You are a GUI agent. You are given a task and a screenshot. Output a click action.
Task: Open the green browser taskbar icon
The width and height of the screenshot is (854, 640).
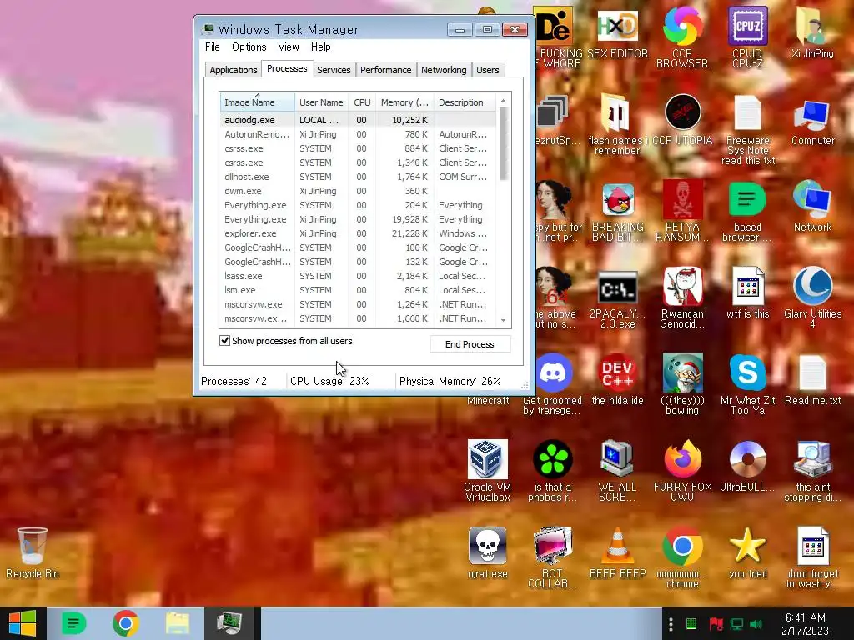pyautogui.click(x=73, y=623)
